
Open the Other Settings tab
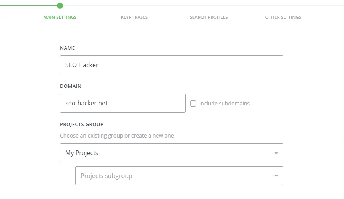click(x=283, y=17)
